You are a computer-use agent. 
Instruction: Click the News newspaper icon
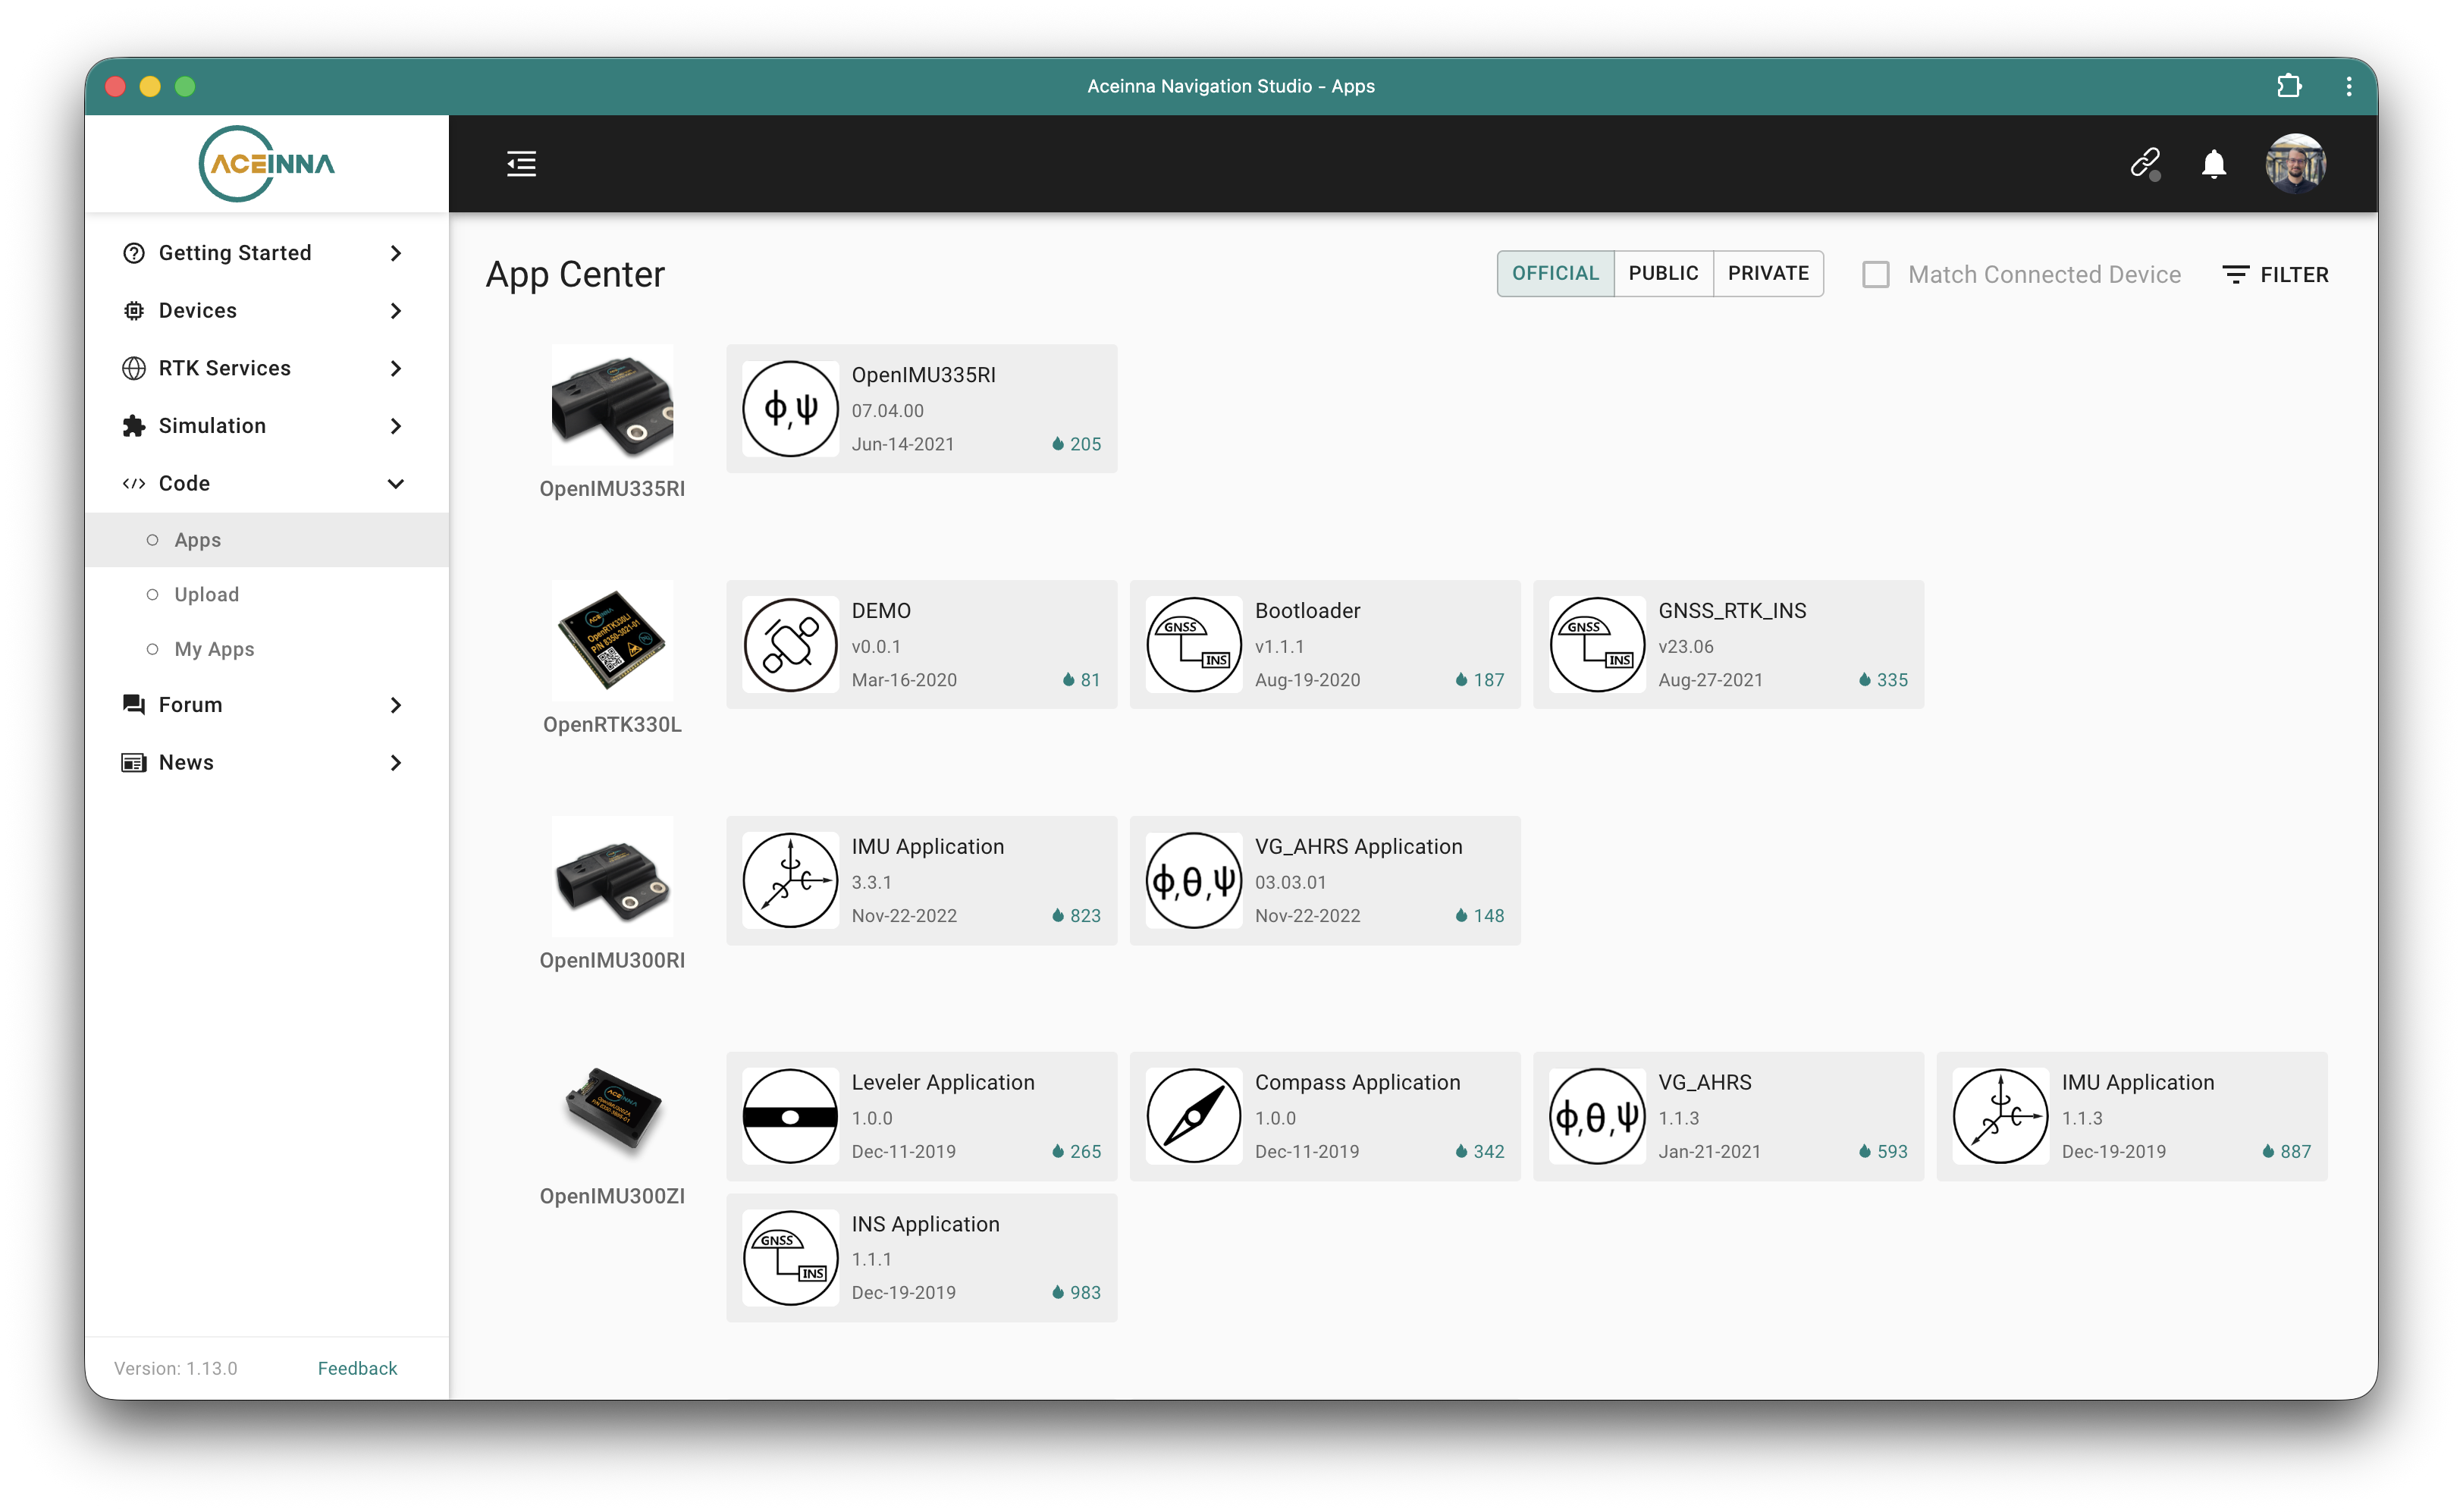pyautogui.click(x=134, y=762)
